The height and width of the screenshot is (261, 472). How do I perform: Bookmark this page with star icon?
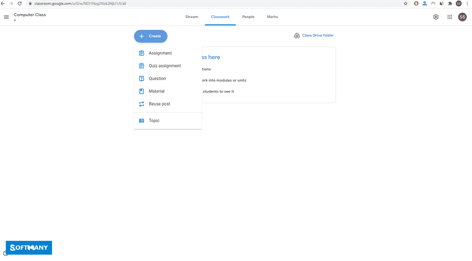click(405, 3)
